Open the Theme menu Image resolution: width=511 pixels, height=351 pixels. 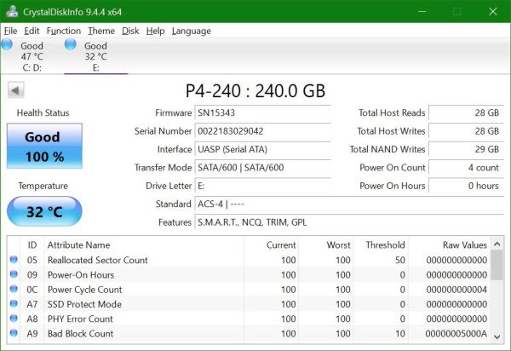(101, 31)
